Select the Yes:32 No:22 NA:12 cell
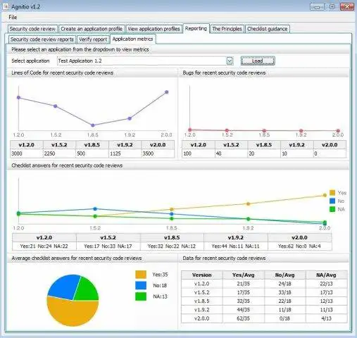This screenshot has width=357, height=338. 172,246
